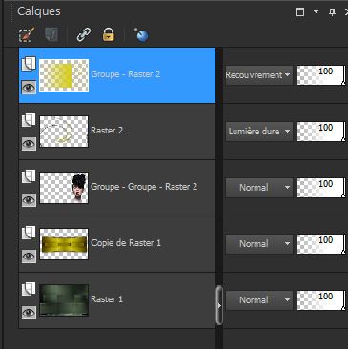Click the greyed-out script layer icon
Viewport: 348px width, 349px height.
(x=51, y=34)
